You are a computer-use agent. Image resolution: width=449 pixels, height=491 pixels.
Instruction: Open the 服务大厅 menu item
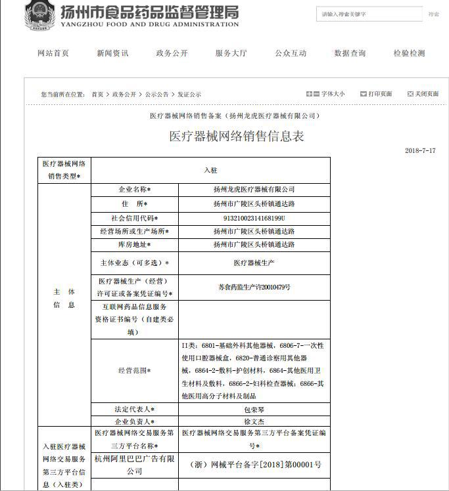[231, 53]
